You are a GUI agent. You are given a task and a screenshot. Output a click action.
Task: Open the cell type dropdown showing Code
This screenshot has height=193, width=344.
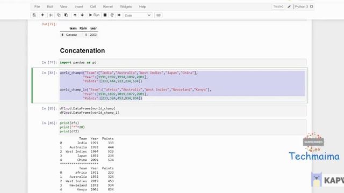point(138,16)
